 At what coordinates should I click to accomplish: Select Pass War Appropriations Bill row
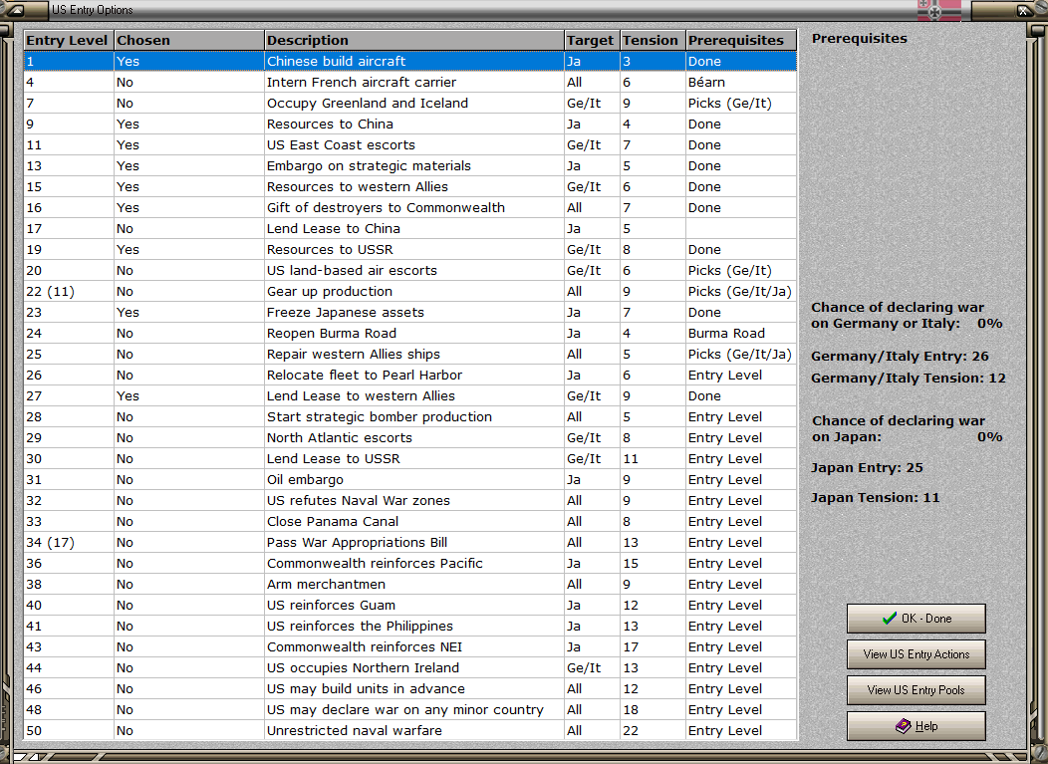pyautogui.click(x=410, y=543)
